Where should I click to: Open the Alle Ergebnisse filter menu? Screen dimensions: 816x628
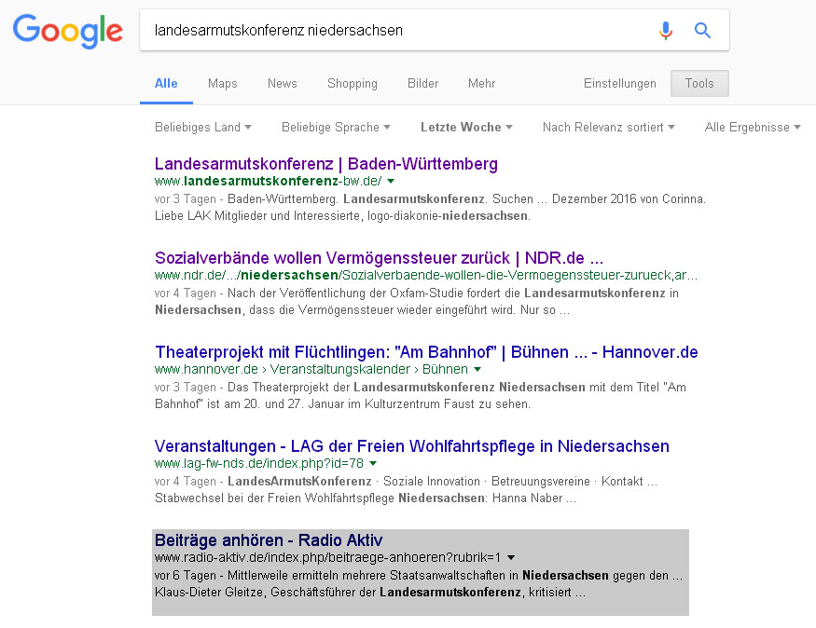(753, 127)
